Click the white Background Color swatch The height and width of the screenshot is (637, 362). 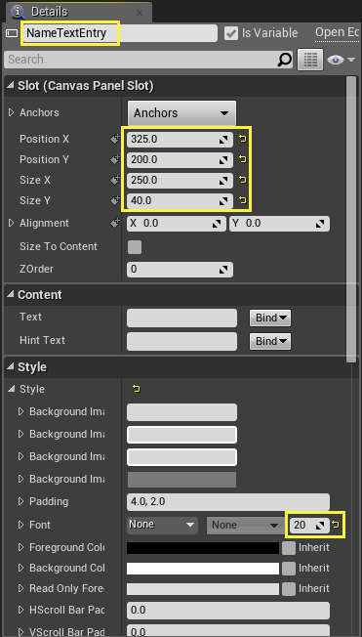coord(203,569)
